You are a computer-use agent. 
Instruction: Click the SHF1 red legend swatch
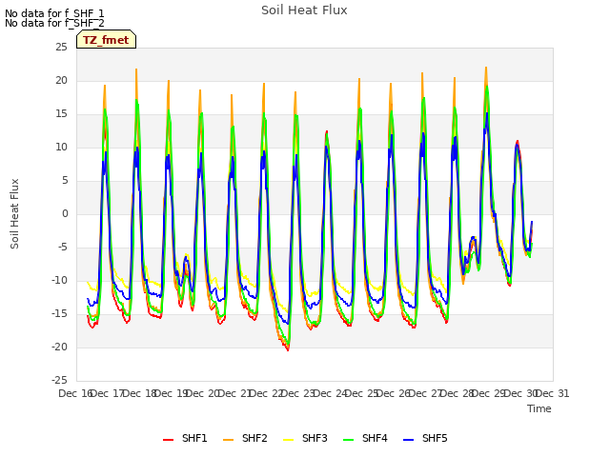(x=168, y=440)
